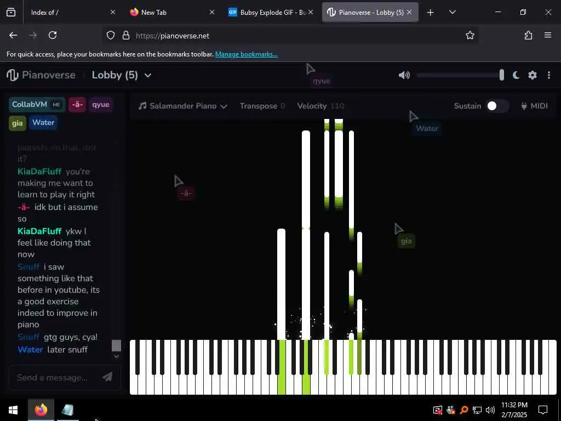Open tracking protection shield icon
Image resolution: width=561 pixels, height=421 pixels.
pyautogui.click(x=111, y=35)
